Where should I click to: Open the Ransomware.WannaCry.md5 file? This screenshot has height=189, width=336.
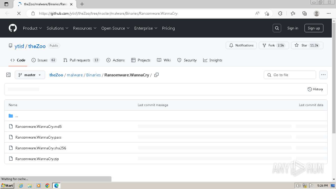click(x=39, y=127)
